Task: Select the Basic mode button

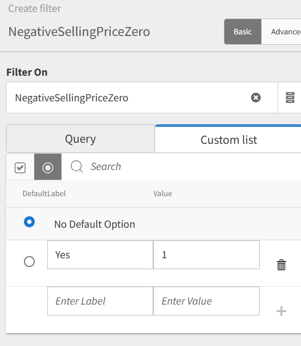Action: coord(243,32)
